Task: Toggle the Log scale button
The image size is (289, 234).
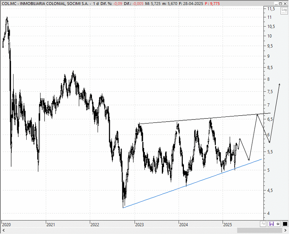Action: pyautogui.click(x=284, y=10)
